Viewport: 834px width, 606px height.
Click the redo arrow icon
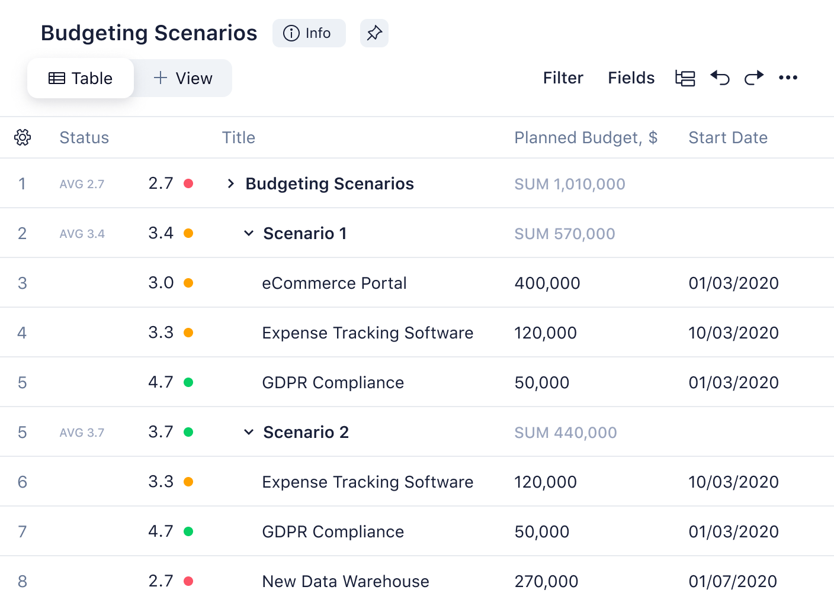pyautogui.click(x=753, y=78)
